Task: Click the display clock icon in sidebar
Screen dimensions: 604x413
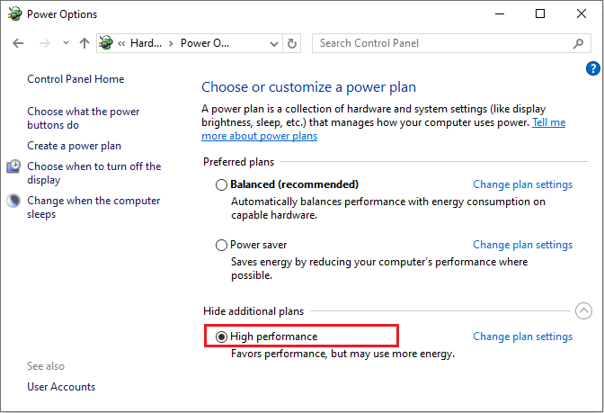Action: coord(13,166)
